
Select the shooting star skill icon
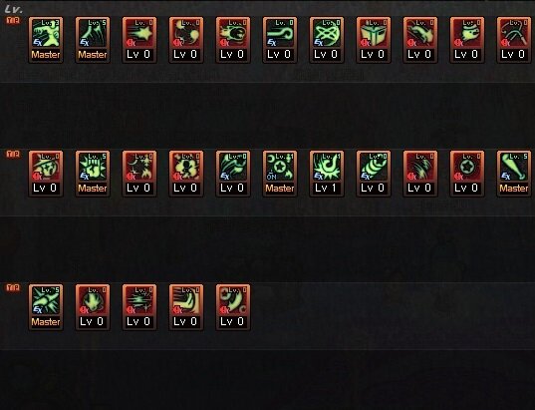pyautogui.click(x=139, y=40)
